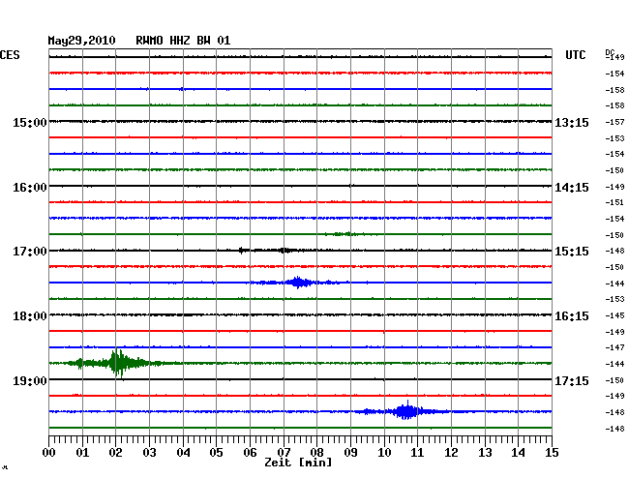
Task: Click minute label 09 on the time axis
Action: click(x=350, y=452)
